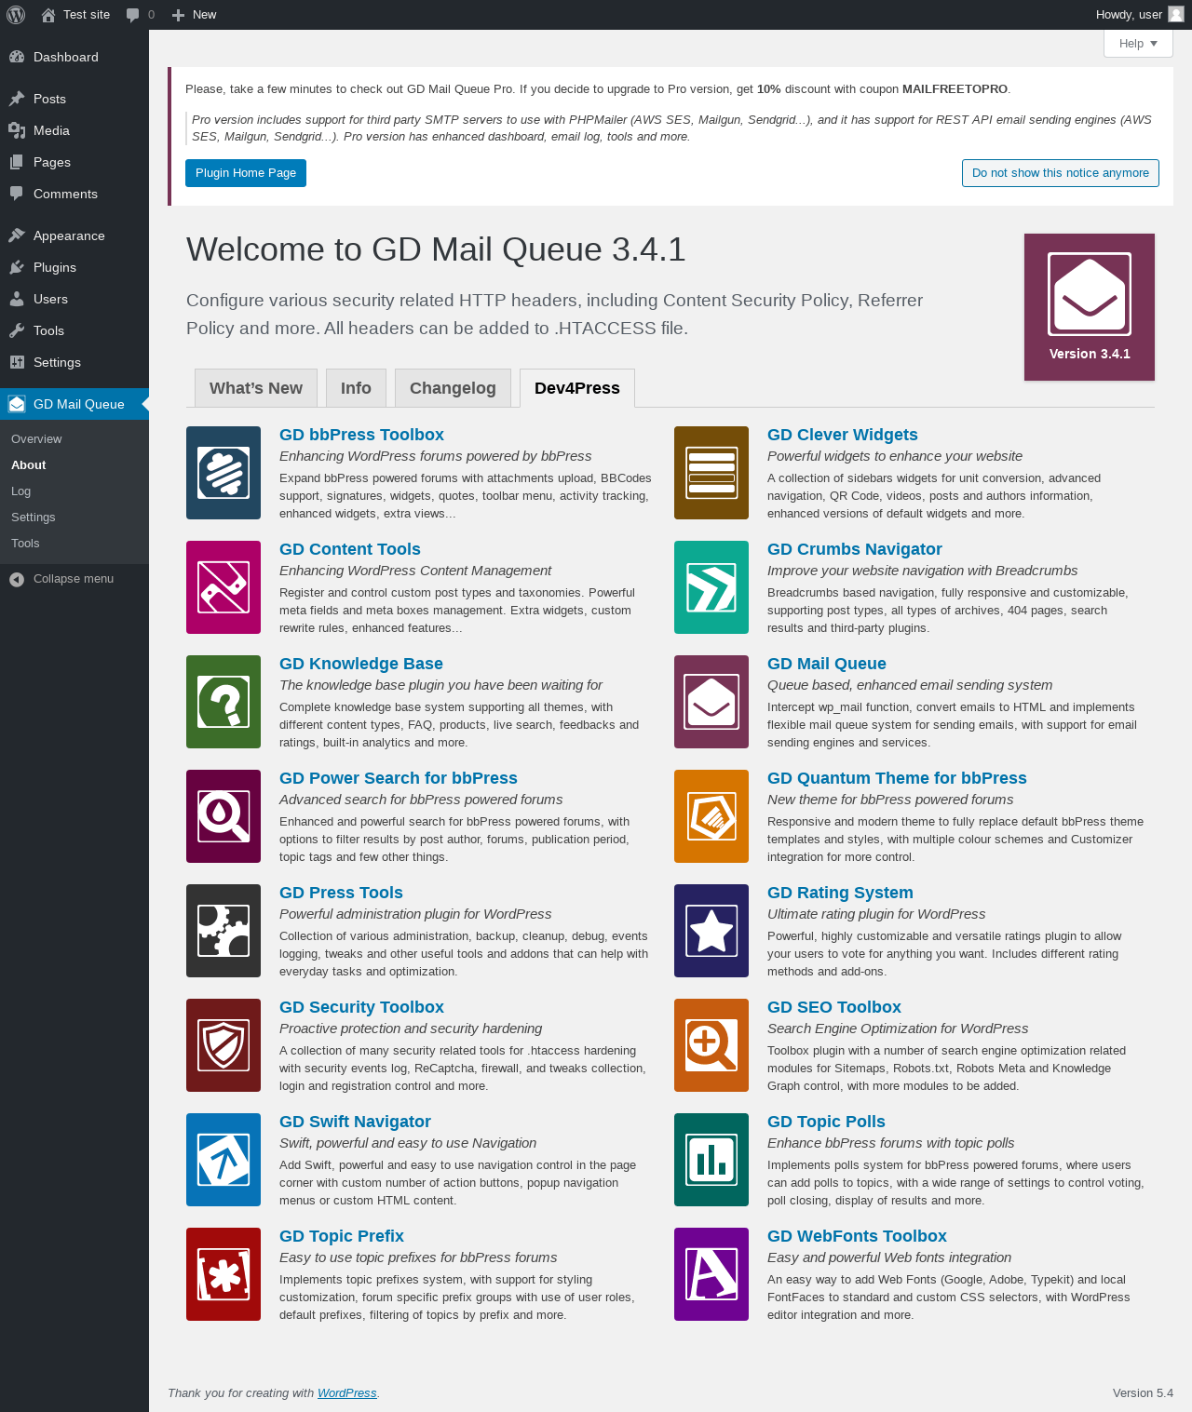Visit Test site from admin bar
The width and height of the screenshot is (1192, 1412).
point(75,15)
